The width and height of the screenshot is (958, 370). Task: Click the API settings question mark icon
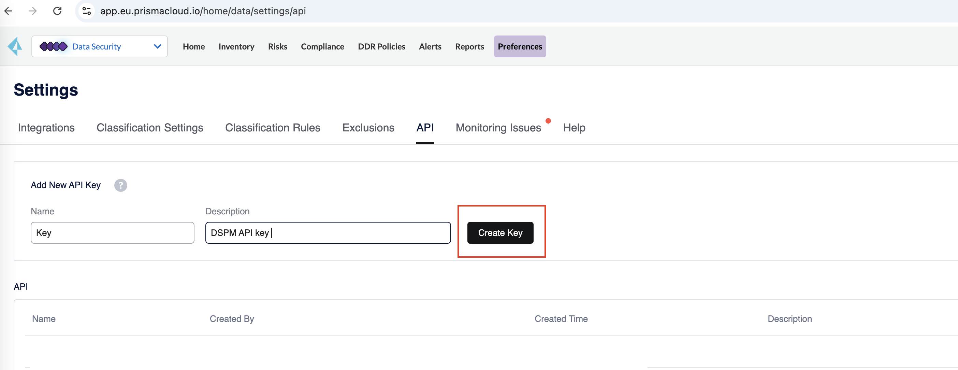click(x=120, y=185)
